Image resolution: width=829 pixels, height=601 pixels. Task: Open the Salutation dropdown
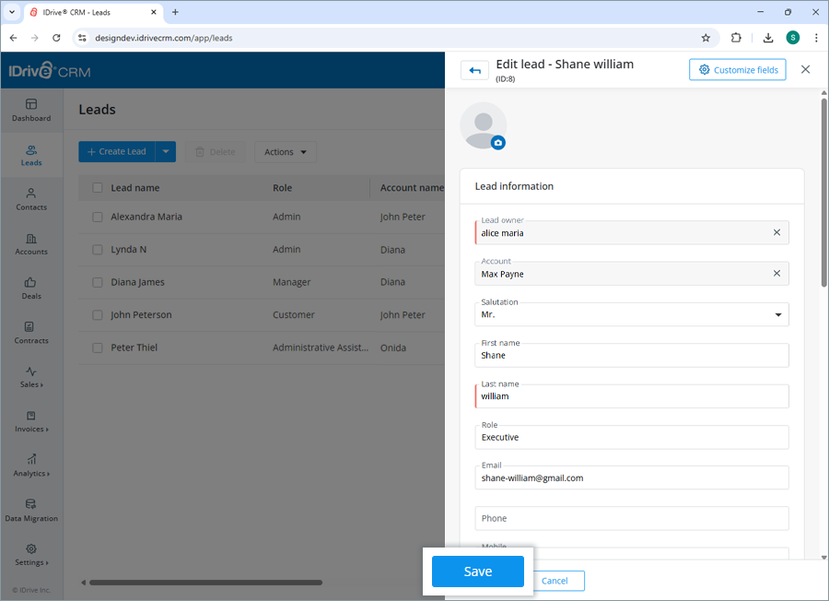tap(776, 314)
